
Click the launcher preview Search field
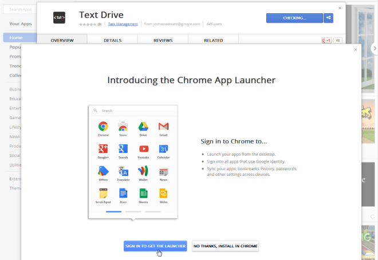pyautogui.click(x=133, y=111)
